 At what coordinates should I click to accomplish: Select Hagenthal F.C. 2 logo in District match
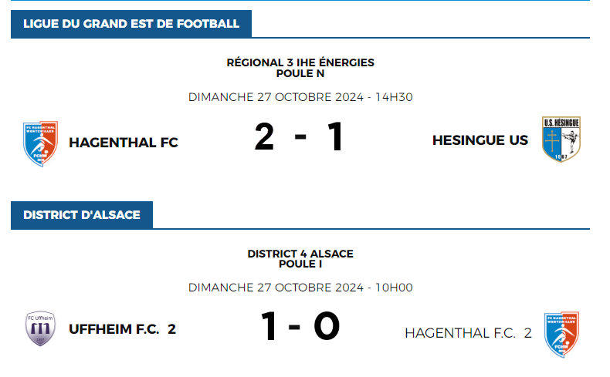pyautogui.click(x=561, y=333)
